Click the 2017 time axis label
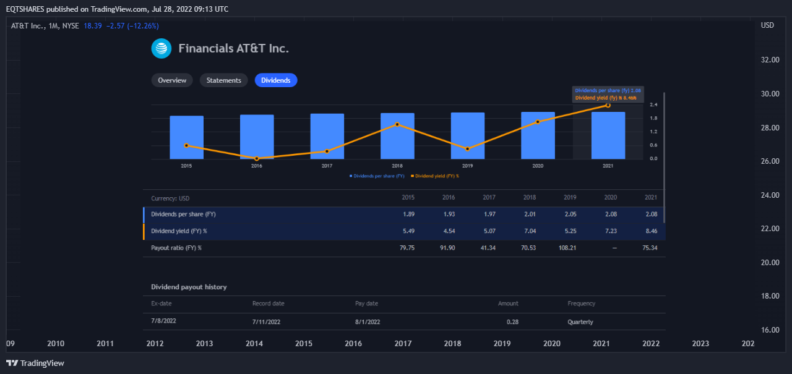792x374 pixels. click(403, 344)
